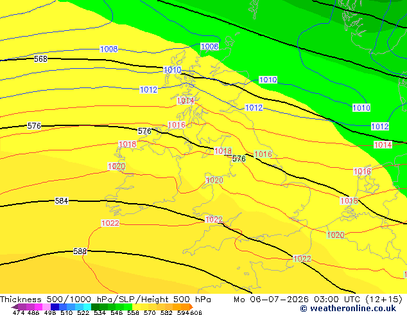Pick the cyan legend swatch above 522
This screenshot has width=407, height=315.
pyautogui.click(x=87, y=307)
